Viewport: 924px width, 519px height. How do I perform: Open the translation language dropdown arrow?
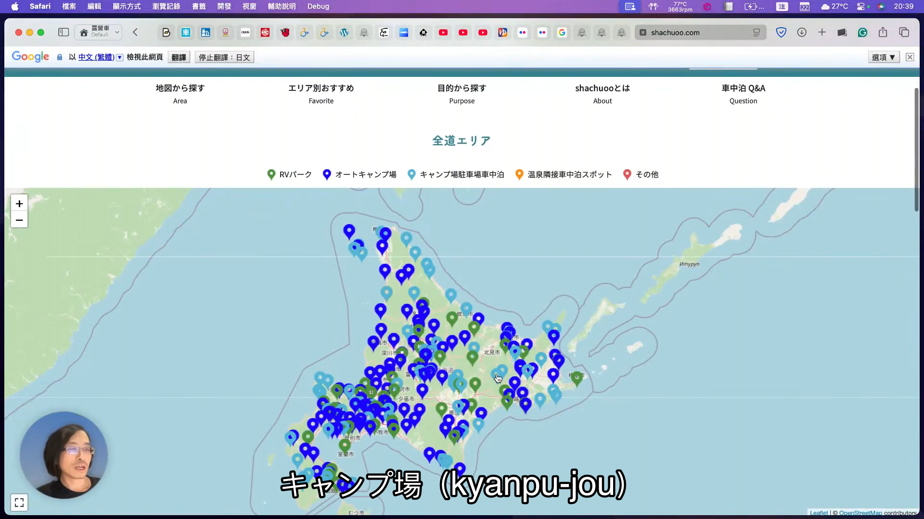[120, 58]
